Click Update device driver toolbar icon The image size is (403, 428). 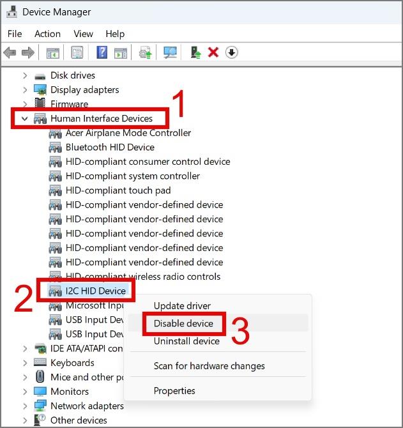pyautogui.click(x=145, y=52)
